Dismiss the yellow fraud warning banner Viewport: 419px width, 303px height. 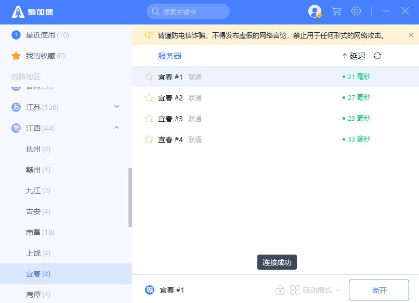(x=411, y=35)
